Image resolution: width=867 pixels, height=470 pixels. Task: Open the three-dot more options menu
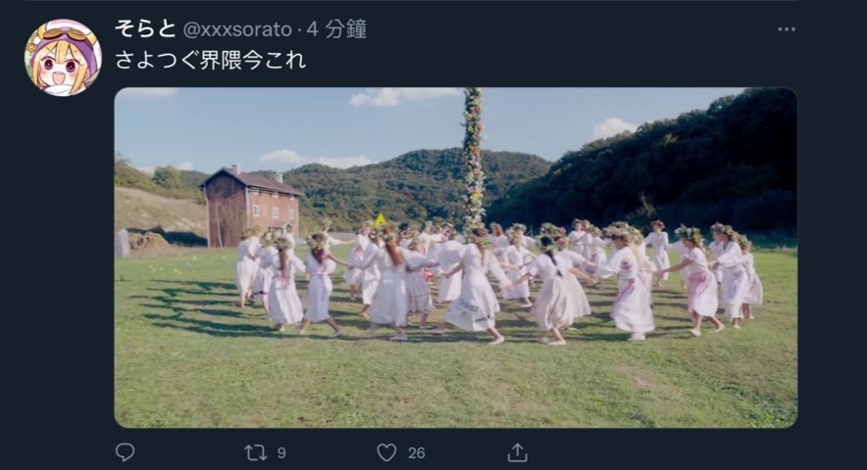787,29
